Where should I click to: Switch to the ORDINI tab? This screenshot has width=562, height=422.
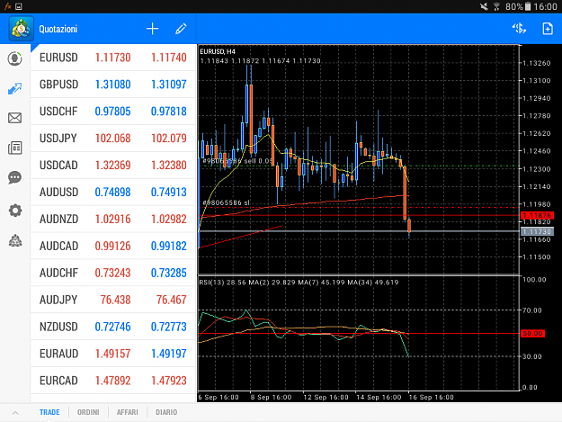tap(88, 412)
